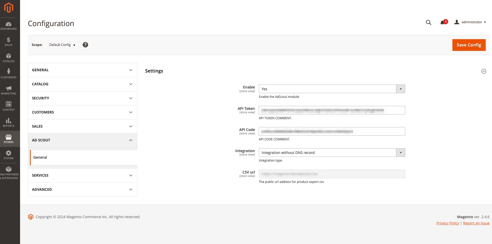Expand the ADVANCED config section
Screen dimensions: 492x244
83,189
